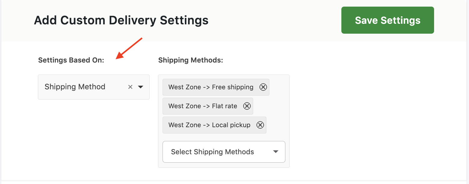469x184 pixels.
Task: Click the Shipping Method selected value text
Action: pyautogui.click(x=75, y=87)
